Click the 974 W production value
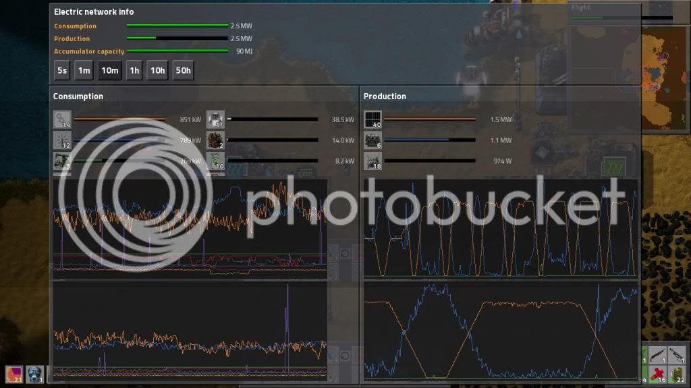This screenshot has width=691, height=388. 502,161
